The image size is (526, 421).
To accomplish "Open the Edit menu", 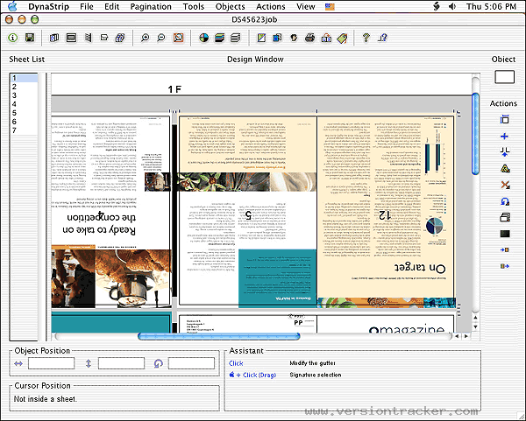I will 111,6.
